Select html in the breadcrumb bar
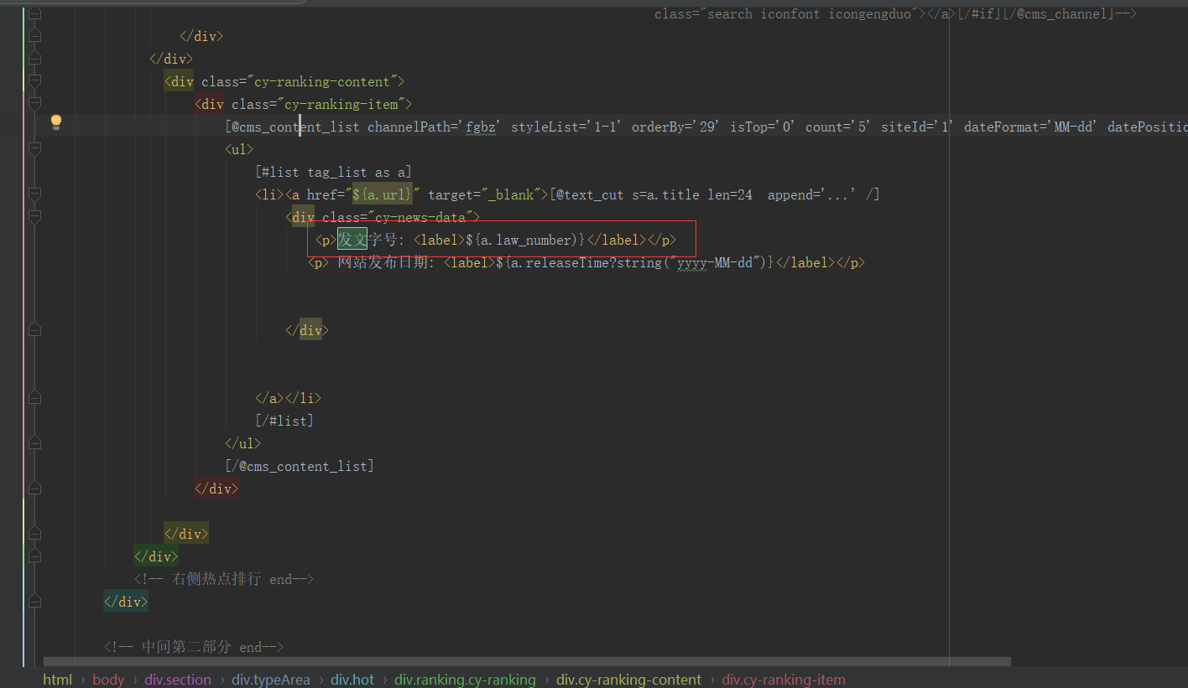 point(57,680)
